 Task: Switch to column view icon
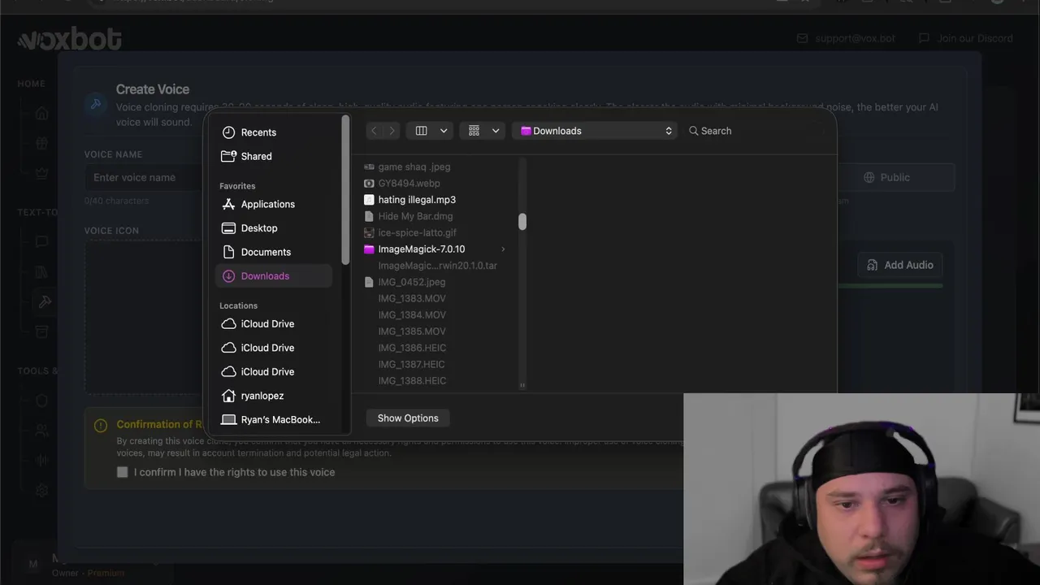click(x=421, y=131)
